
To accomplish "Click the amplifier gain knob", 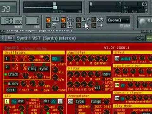I will [x=98, y=59].
